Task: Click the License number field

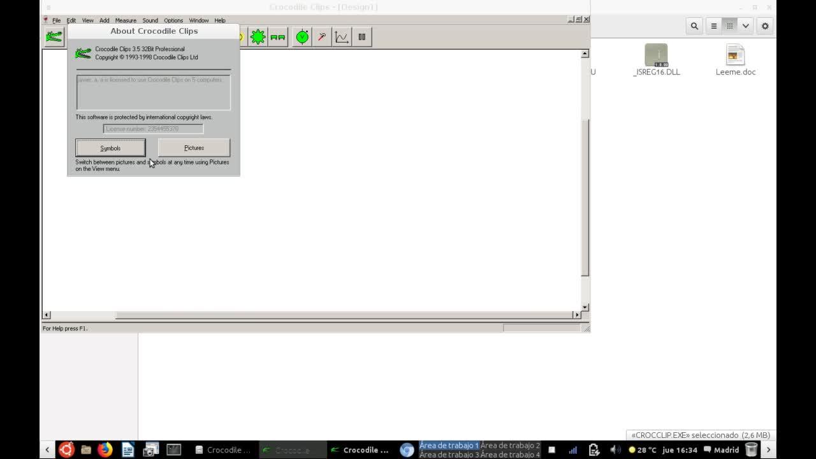Action: point(153,129)
